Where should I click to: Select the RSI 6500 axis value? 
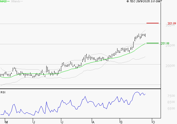click(x=171, y=102)
